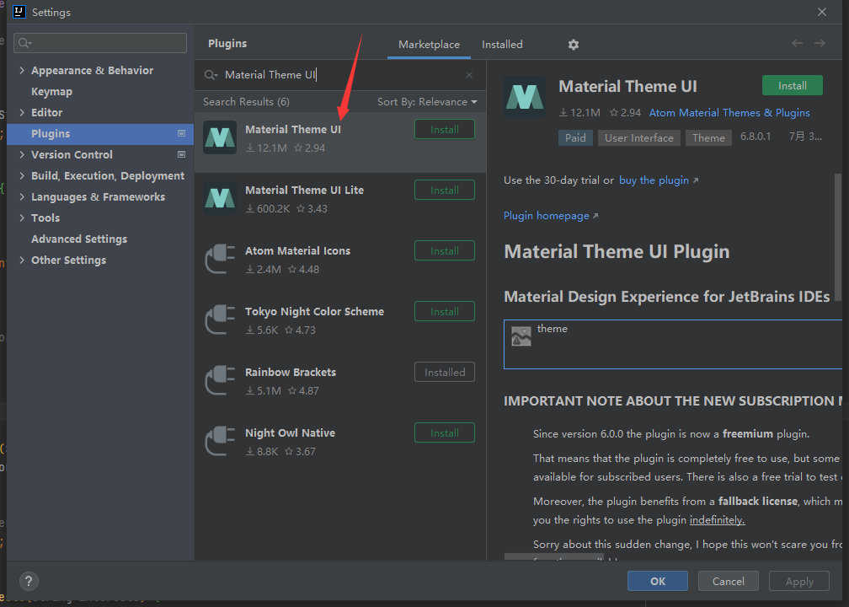This screenshot has width=849, height=607.
Task: Click the Paid tag
Action: tap(575, 137)
